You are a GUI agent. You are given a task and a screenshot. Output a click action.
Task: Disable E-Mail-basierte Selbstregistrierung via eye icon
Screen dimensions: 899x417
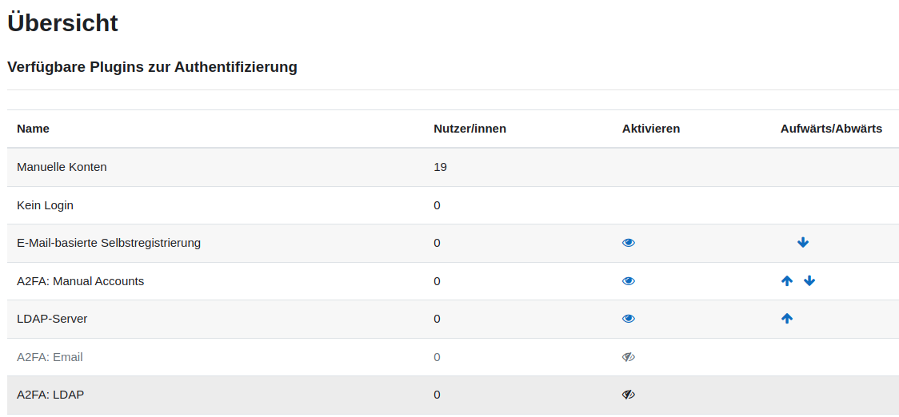pos(629,243)
